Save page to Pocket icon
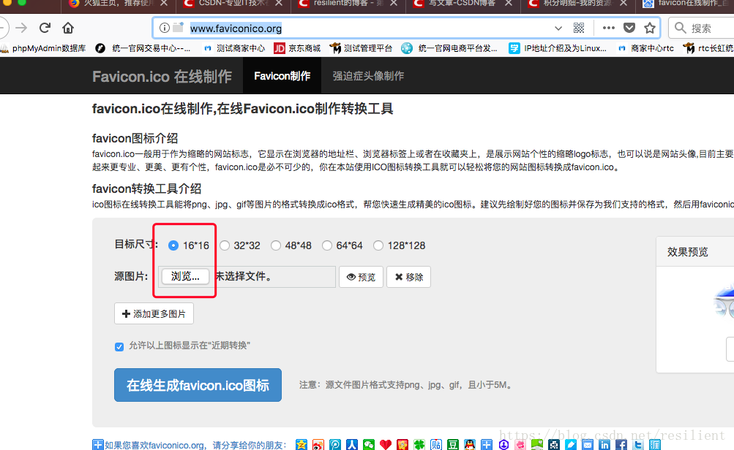The image size is (734, 450). pyautogui.click(x=629, y=28)
